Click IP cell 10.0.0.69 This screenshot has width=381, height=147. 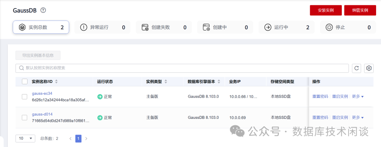[237, 118]
